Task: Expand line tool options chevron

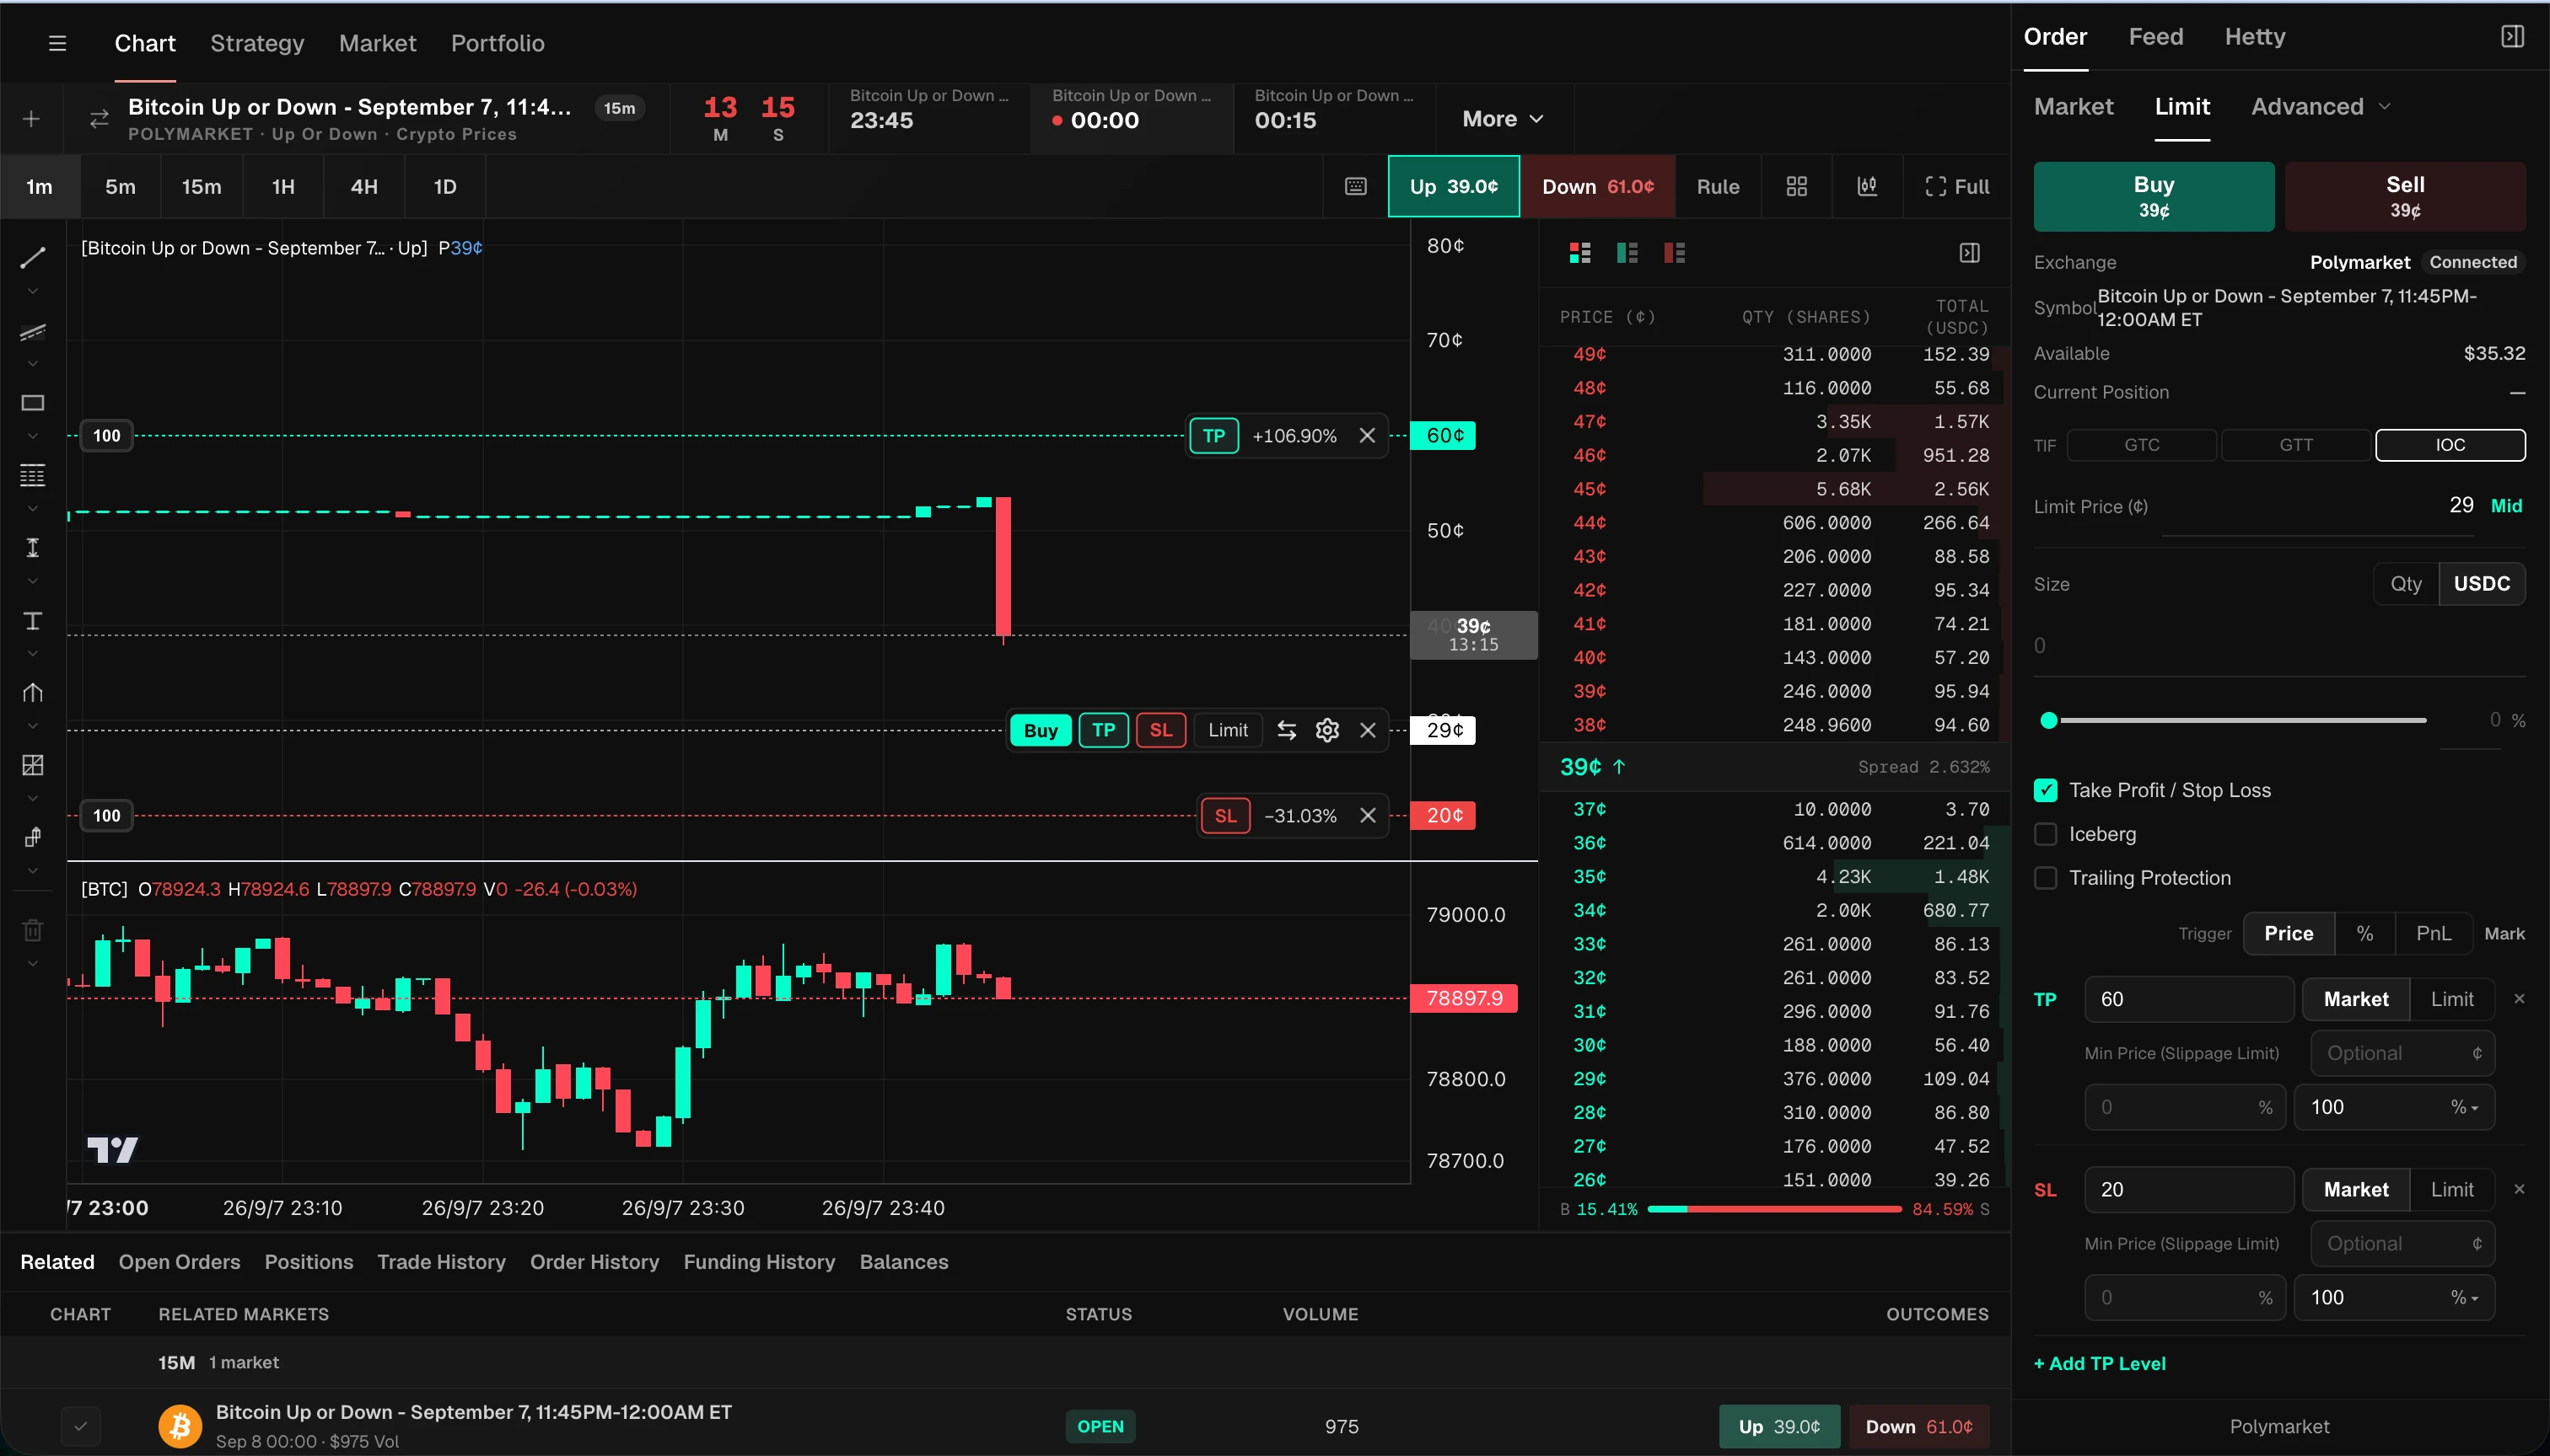Action: click(32, 292)
